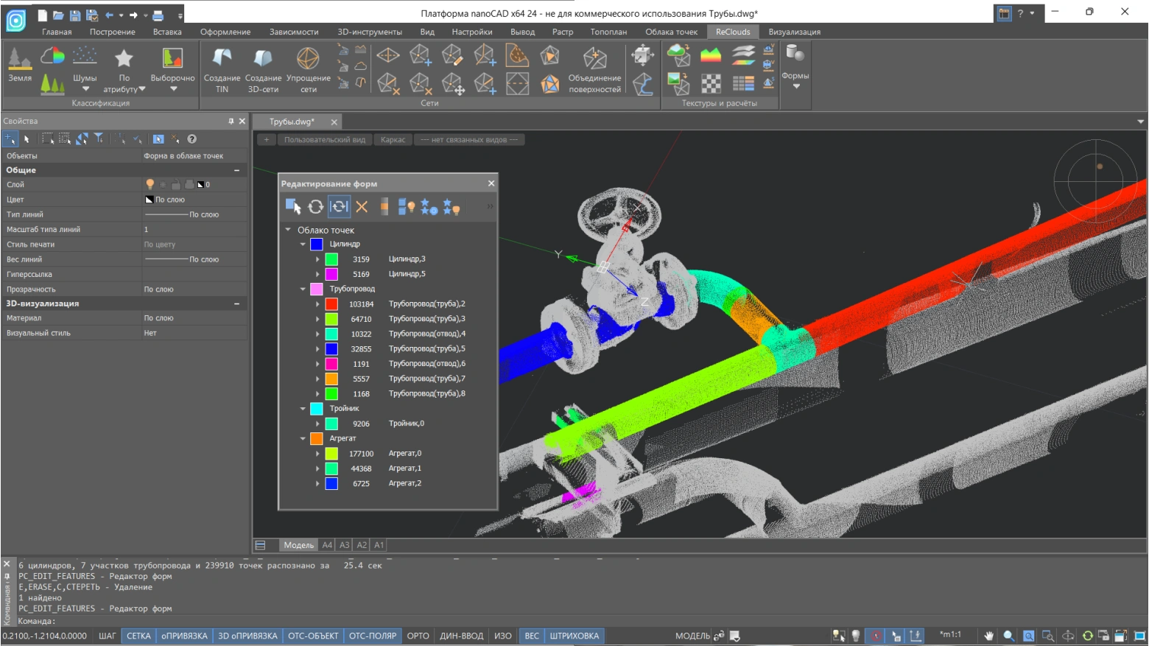Toggle ОРТО mode in status bar

pos(418,636)
